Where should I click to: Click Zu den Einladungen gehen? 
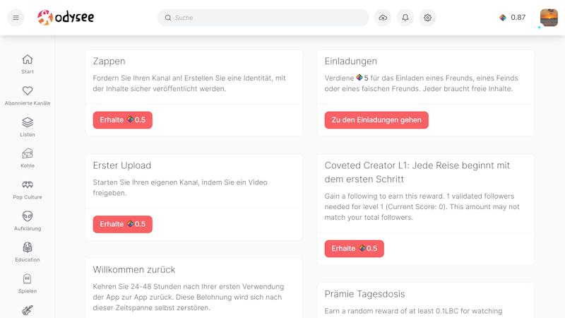tap(376, 119)
